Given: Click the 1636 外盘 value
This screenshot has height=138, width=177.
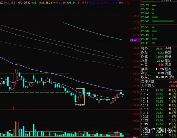Looking at the screenshot, I should pos(160,65).
